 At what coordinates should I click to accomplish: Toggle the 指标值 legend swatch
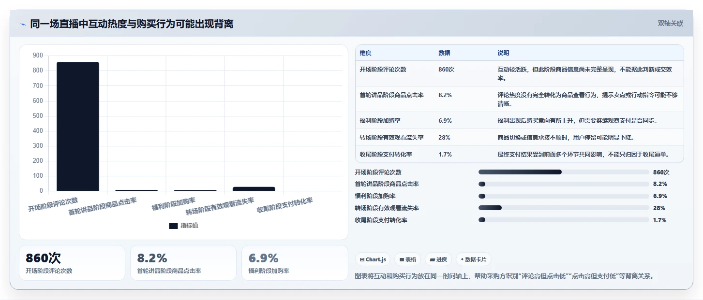(x=173, y=226)
